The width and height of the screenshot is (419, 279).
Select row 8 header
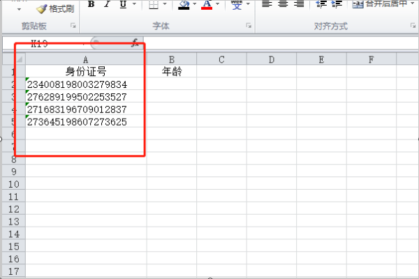[14, 159]
